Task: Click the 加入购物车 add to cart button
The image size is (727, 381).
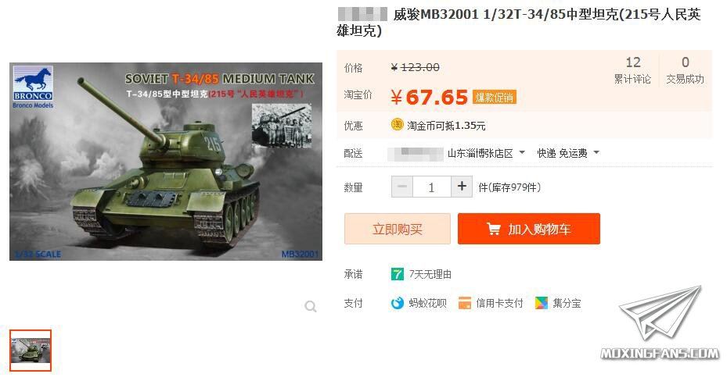Action: coord(529,229)
